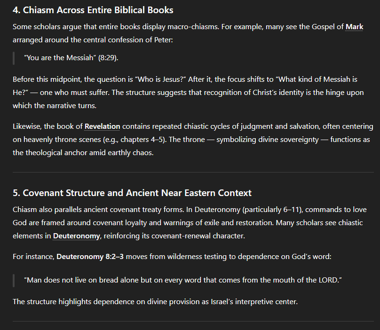This screenshot has width=380, height=330.
Task: Click the sentence "The structure highlights dependence"
Action: [x=155, y=301]
